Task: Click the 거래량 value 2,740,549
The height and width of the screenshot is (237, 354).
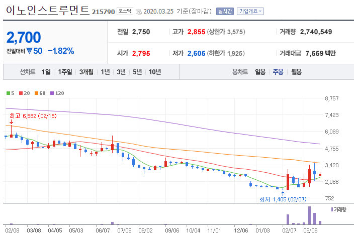Action: (x=316, y=32)
